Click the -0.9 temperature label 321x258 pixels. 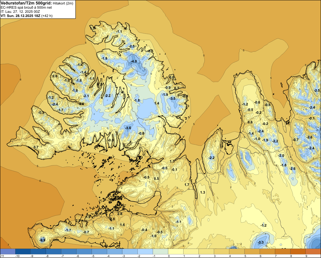pos(168,87)
